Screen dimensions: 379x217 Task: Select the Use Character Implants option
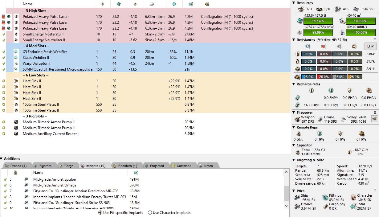coord(150,213)
